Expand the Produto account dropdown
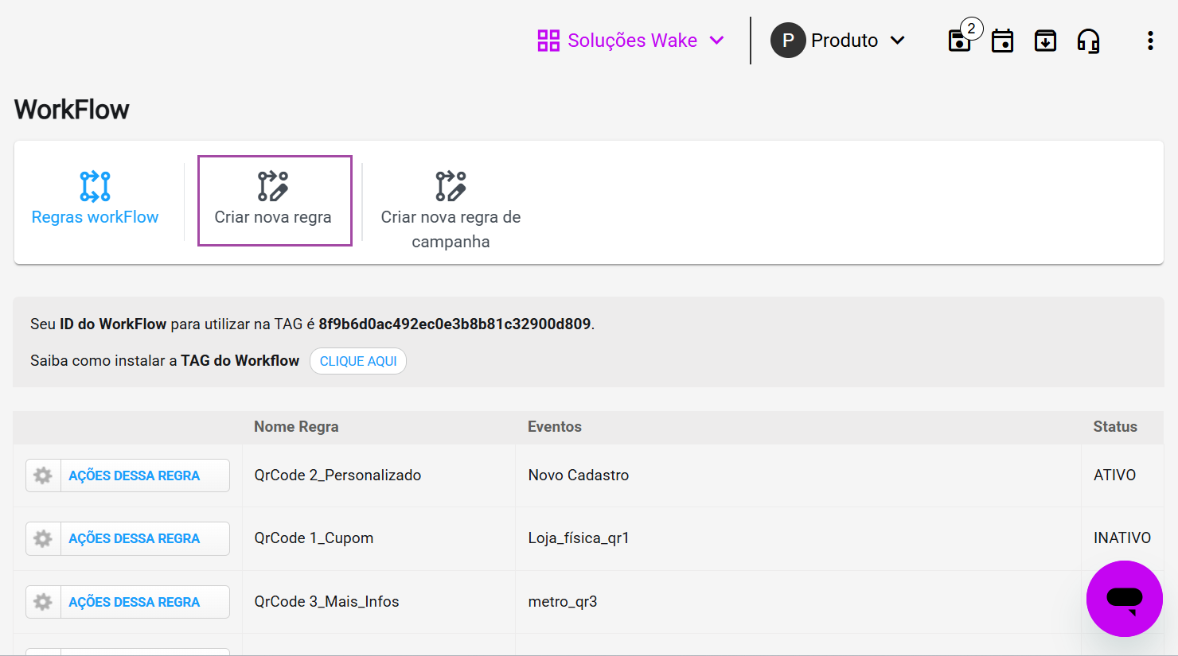 (x=838, y=41)
